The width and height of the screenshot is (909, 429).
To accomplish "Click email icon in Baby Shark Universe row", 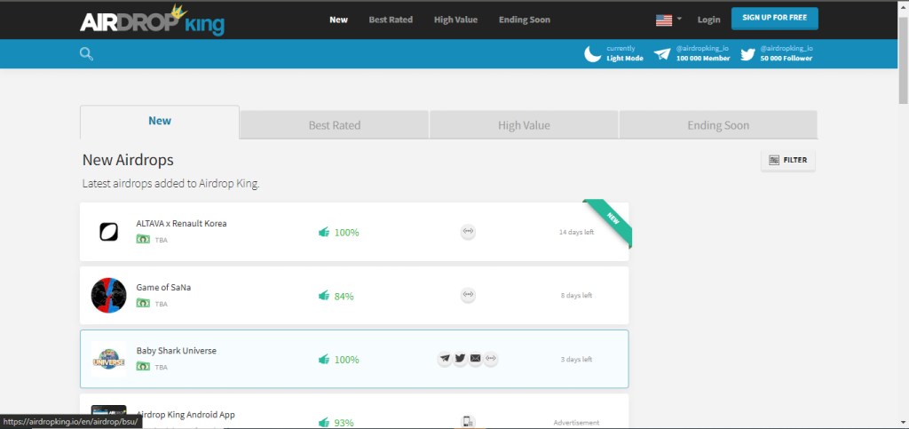I will [476, 360].
